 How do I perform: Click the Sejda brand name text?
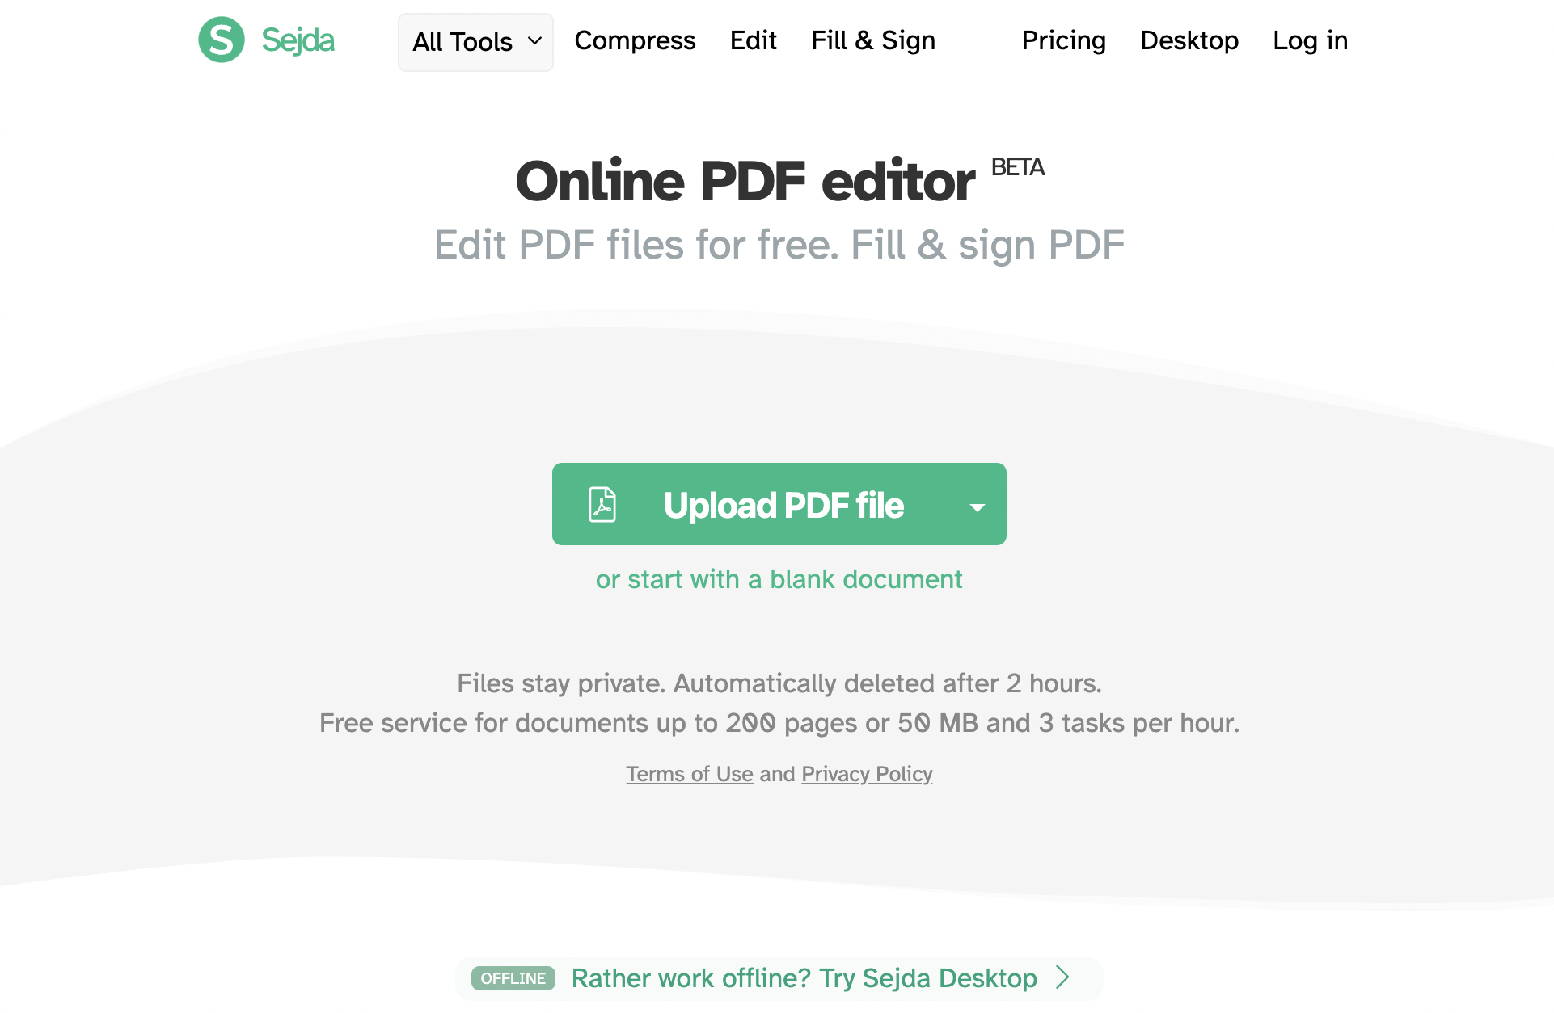(298, 40)
